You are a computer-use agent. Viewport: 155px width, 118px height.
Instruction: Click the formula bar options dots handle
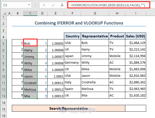point(35,5)
